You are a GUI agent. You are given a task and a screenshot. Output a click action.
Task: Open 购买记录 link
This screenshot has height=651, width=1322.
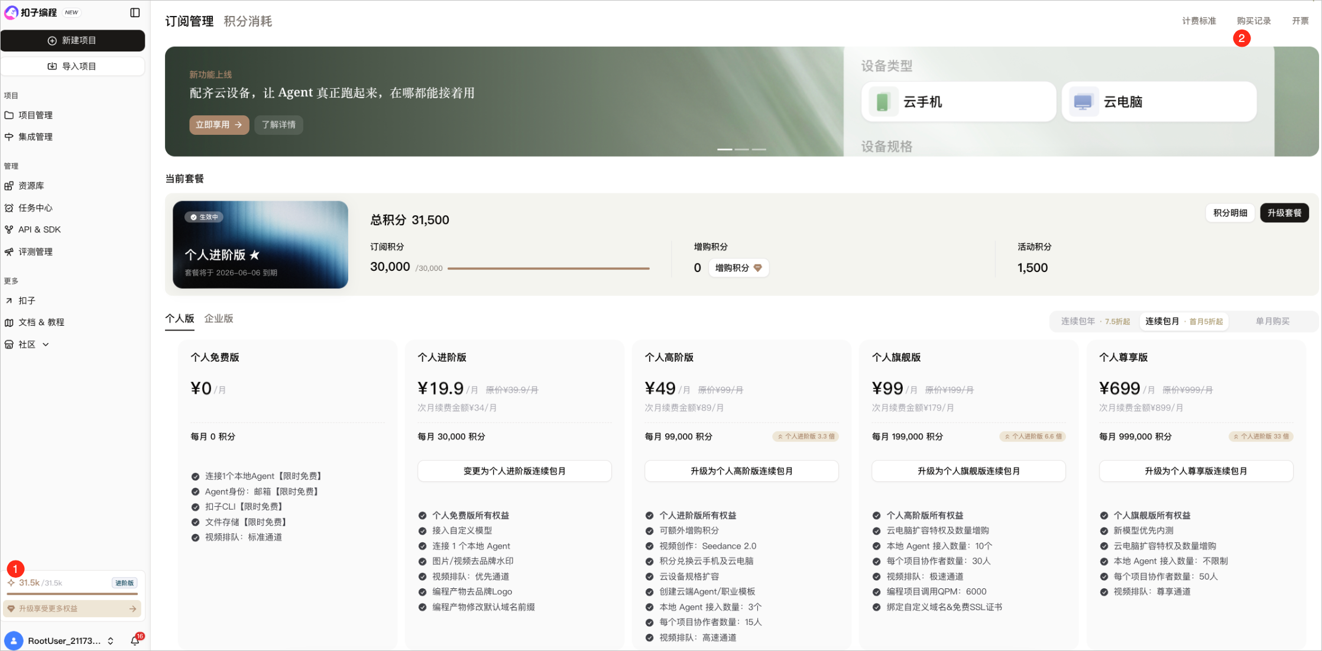pos(1253,21)
